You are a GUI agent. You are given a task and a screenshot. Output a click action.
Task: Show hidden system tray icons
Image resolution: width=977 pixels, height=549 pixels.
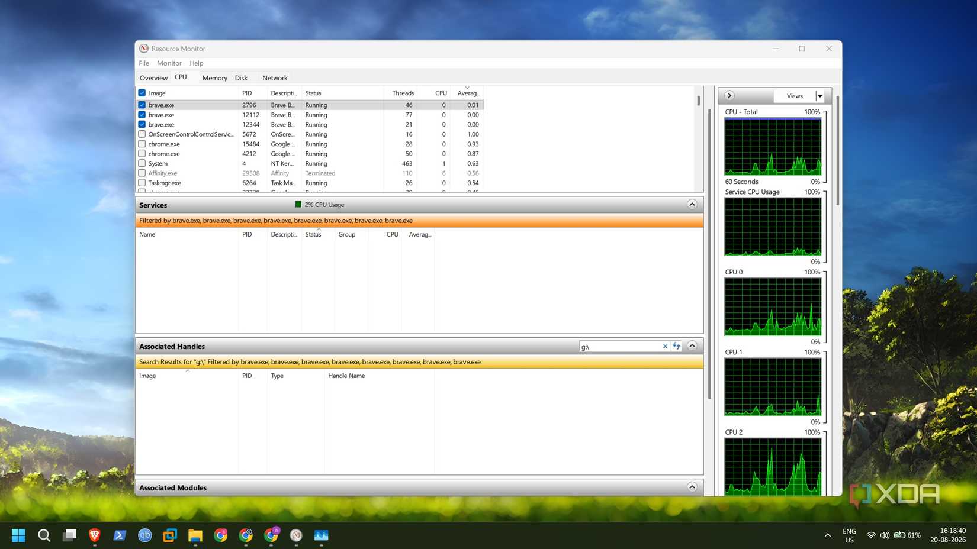pos(828,535)
